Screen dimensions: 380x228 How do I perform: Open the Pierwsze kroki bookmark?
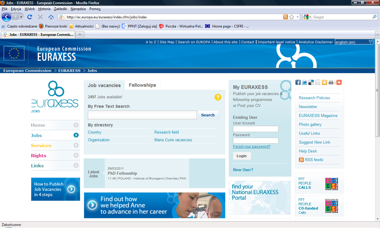tap(53, 26)
